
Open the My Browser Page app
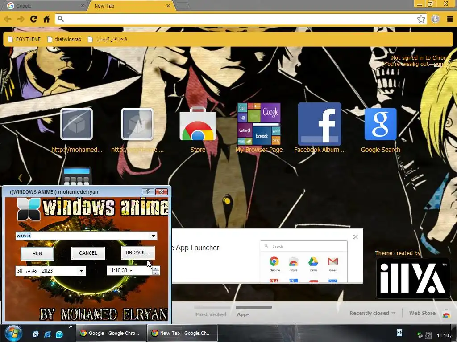point(259,128)
